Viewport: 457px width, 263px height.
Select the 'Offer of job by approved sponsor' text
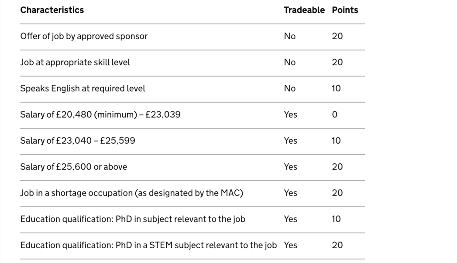[x=84, y=36]
